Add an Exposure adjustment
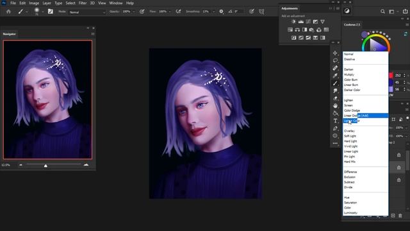Screen dimensions: 410x231 tap(315, 22)
